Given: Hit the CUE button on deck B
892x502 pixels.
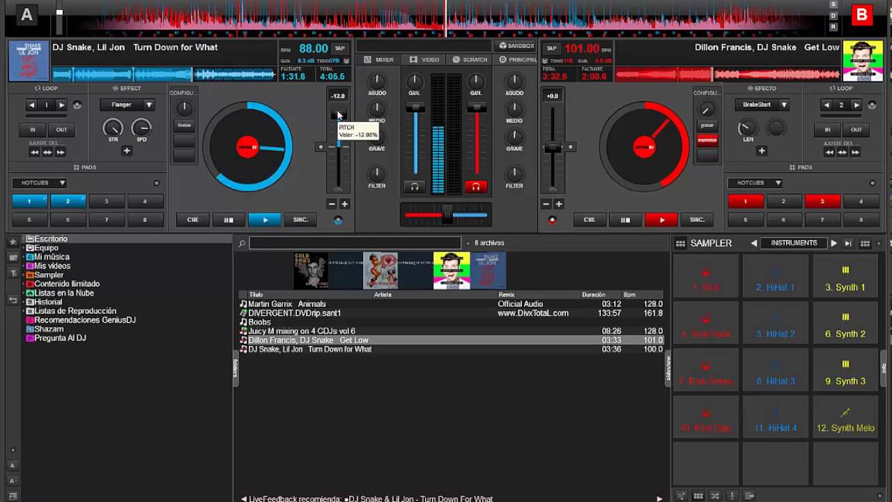Looking at the screenshot, I should (589, 220).
